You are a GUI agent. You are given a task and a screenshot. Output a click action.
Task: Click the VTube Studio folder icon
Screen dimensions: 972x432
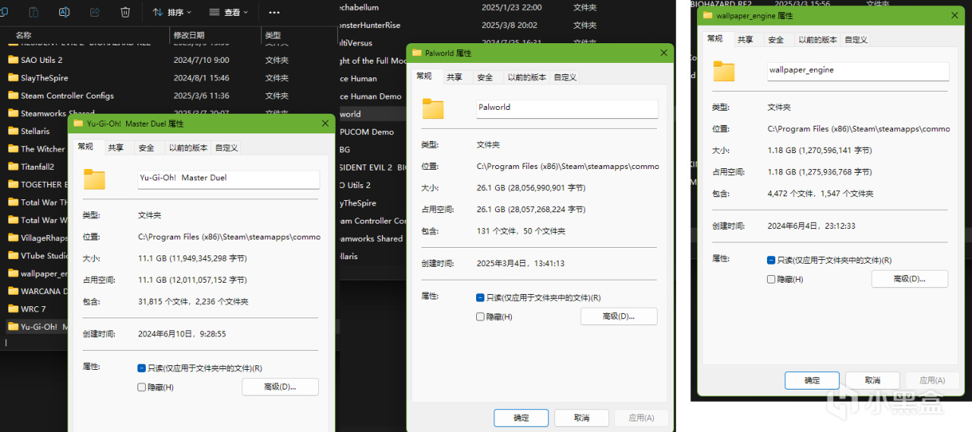pos(13,255)
